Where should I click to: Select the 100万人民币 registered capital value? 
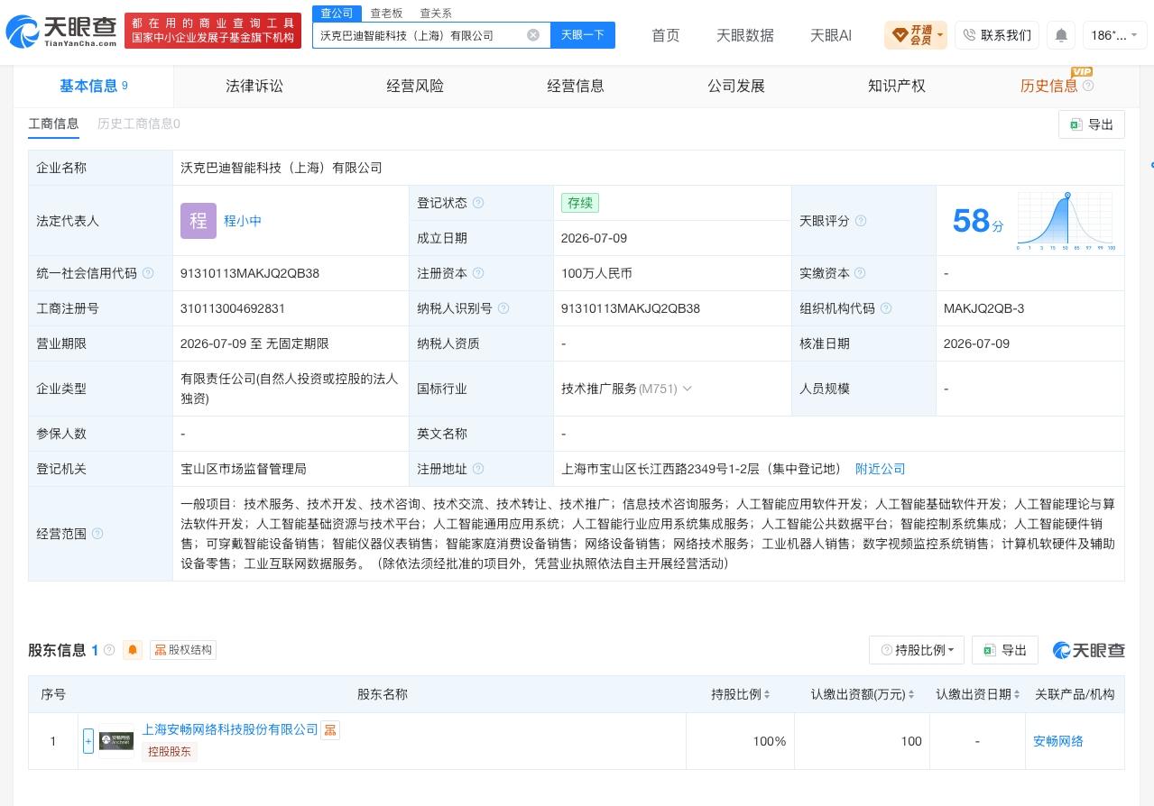596,273
